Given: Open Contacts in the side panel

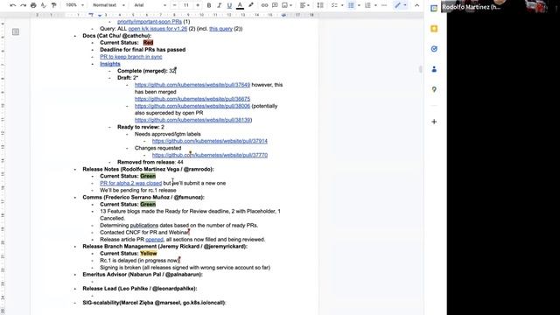Looking at the screenshot, I should tap(434, 69).
